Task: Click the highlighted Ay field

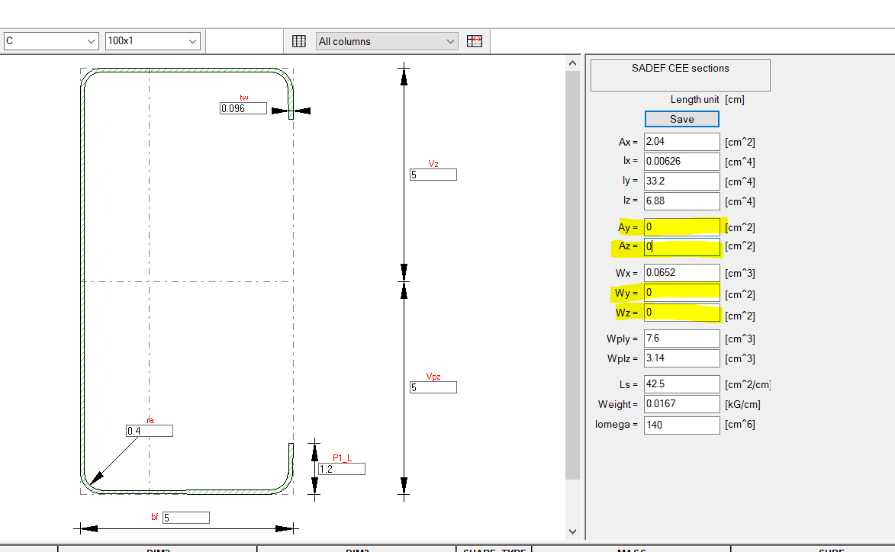Action: (x=681, y=227)
